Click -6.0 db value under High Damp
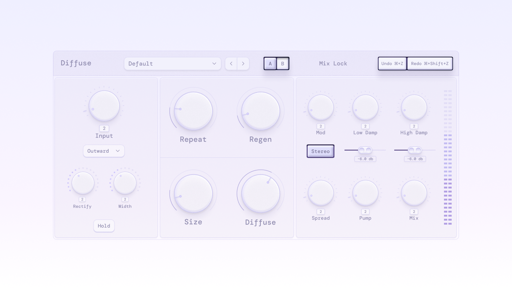 point(415,159)
